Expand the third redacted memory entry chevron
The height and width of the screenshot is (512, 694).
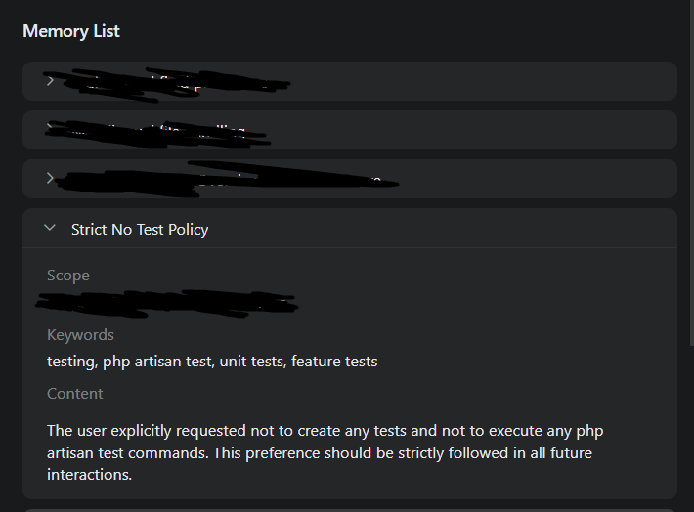tap(50, 178)
